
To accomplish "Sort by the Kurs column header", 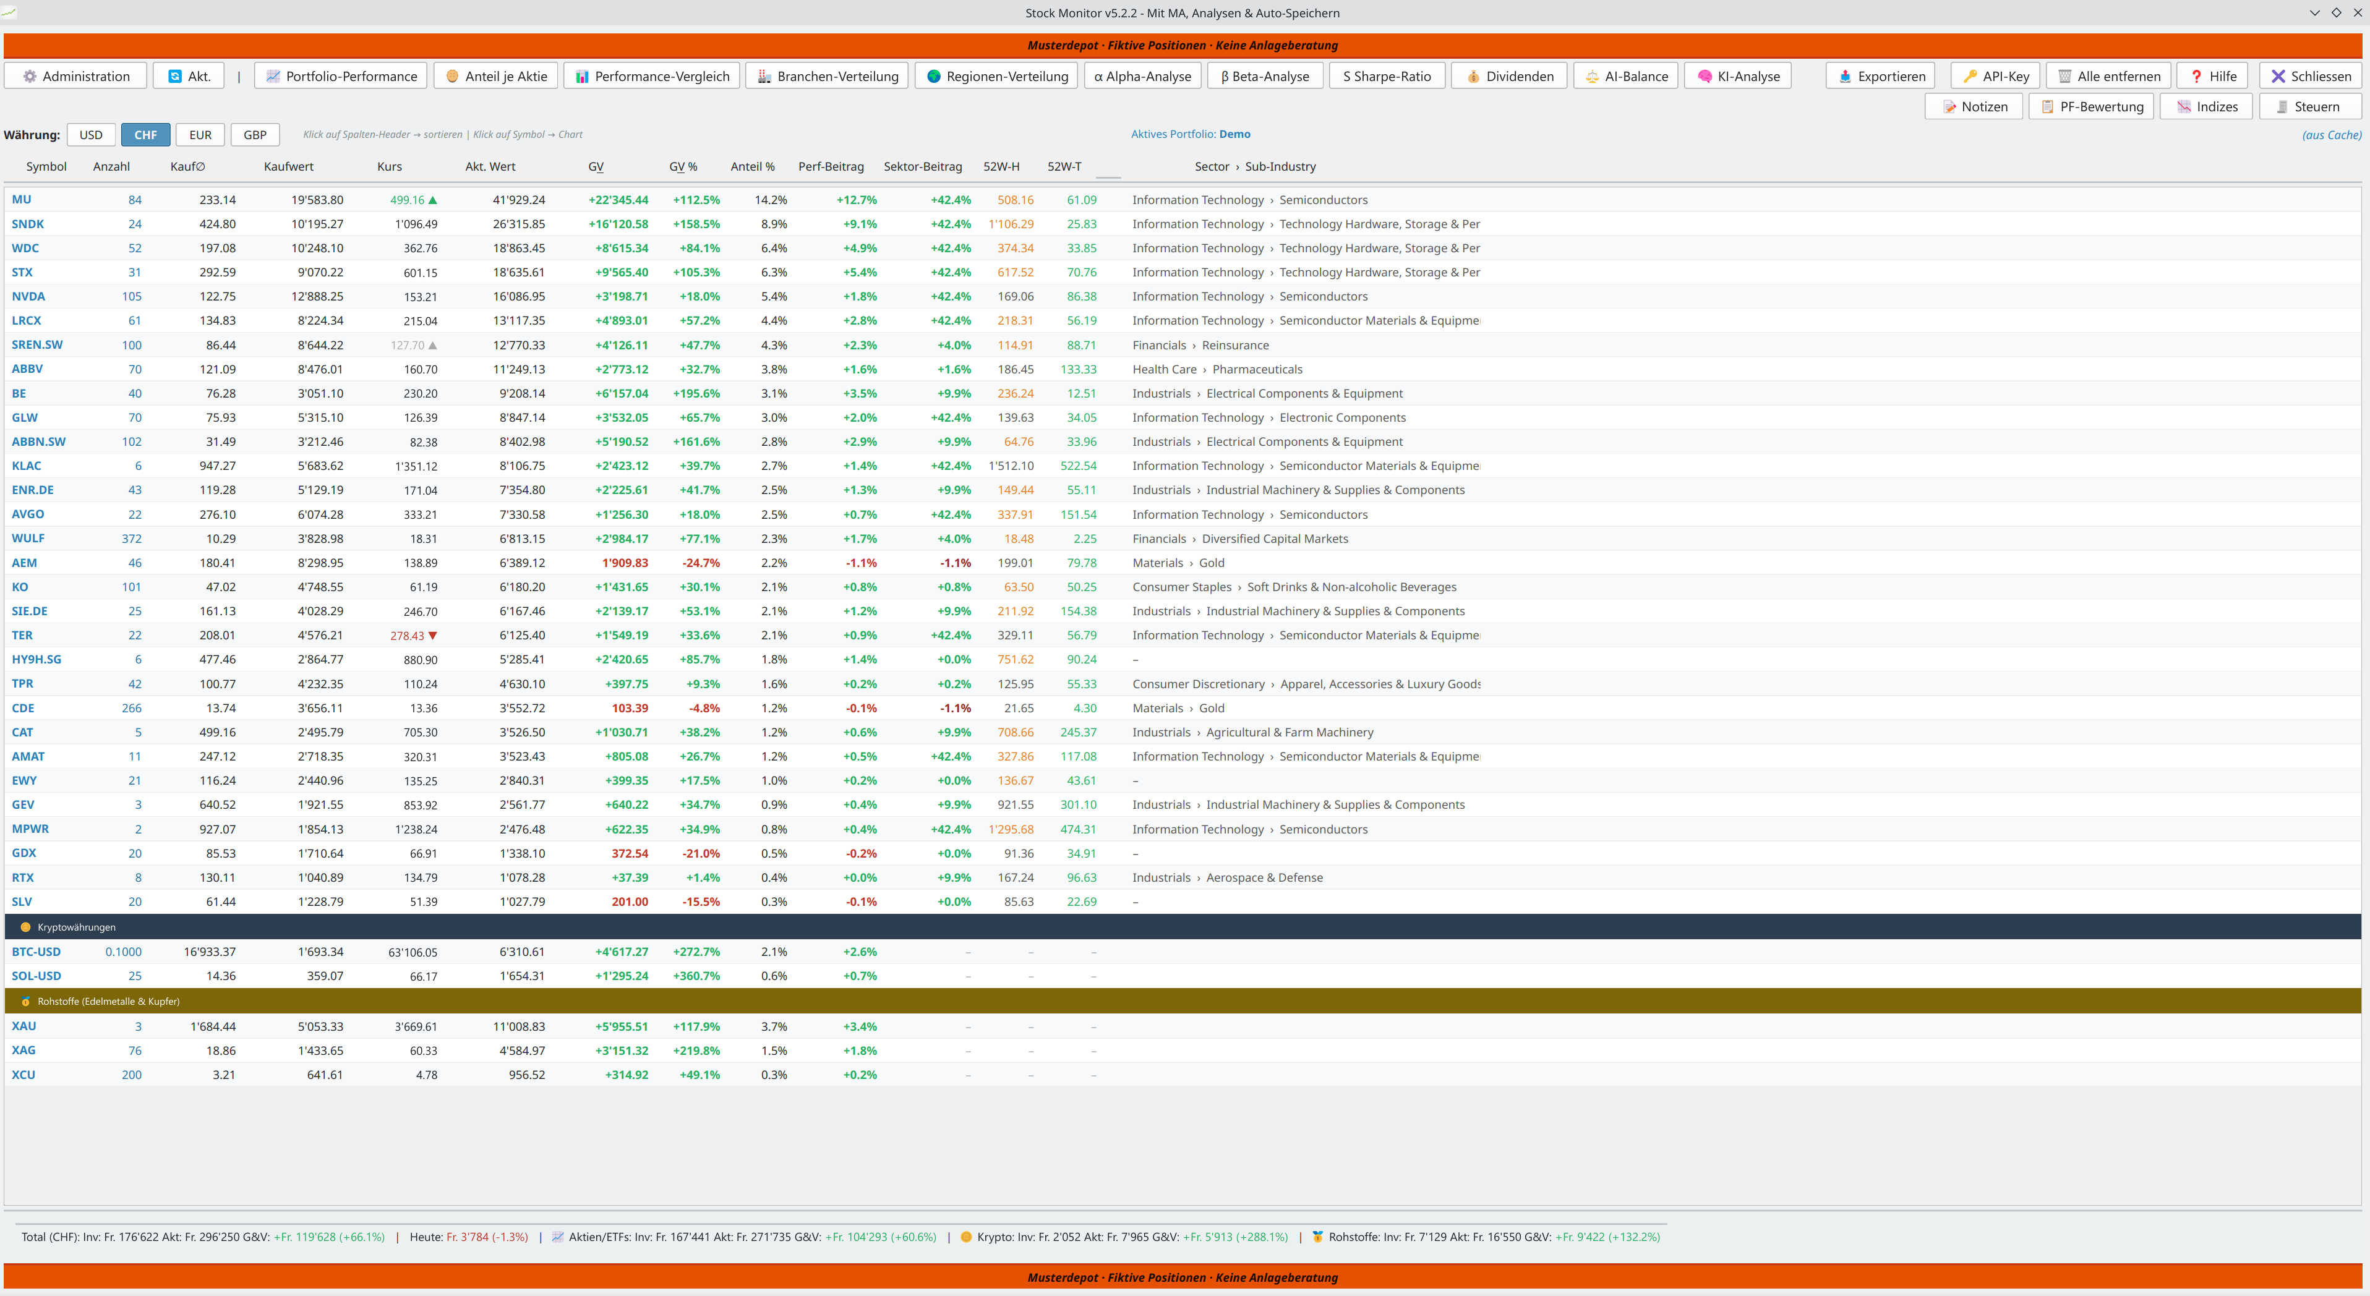I will click(389, 166).
